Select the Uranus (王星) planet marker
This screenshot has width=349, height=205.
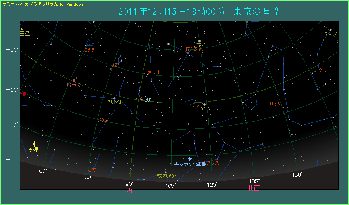(22, 29)
